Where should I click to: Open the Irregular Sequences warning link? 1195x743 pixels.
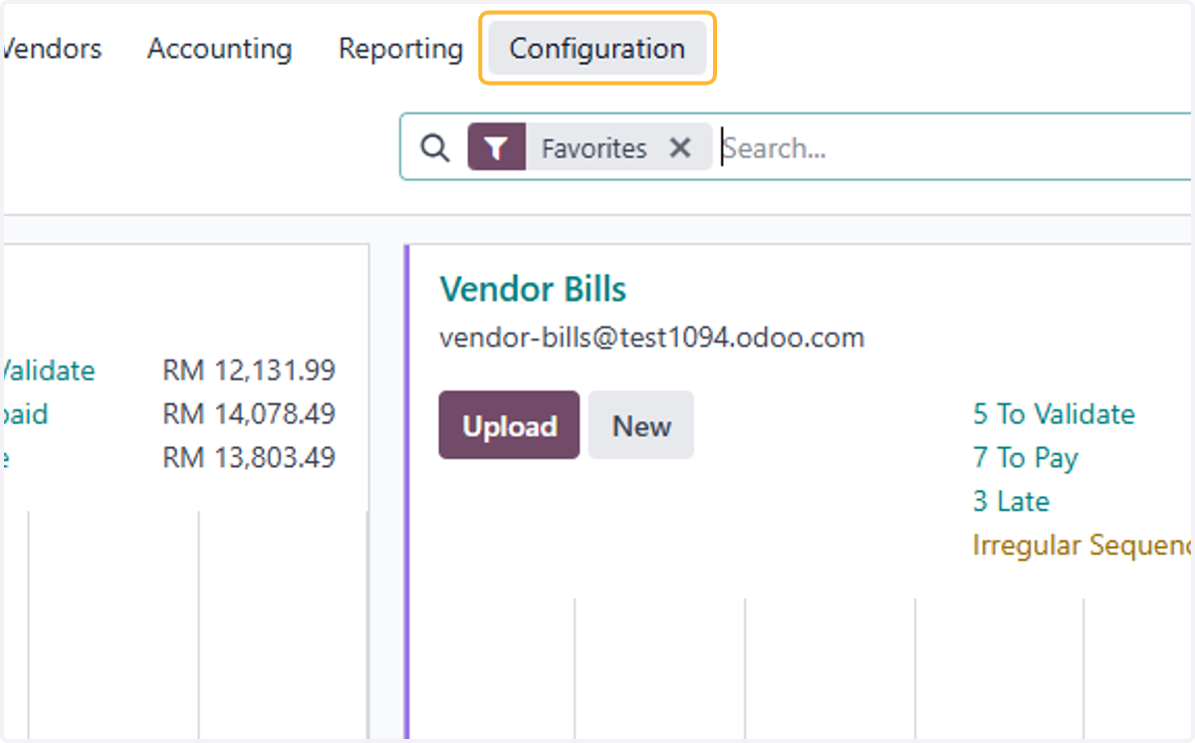1083,545
